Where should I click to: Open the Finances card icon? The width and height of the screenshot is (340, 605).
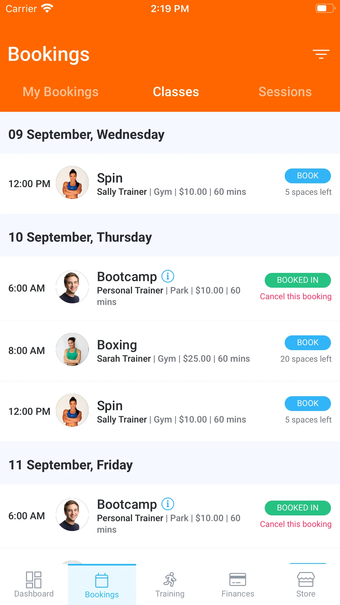238,580
